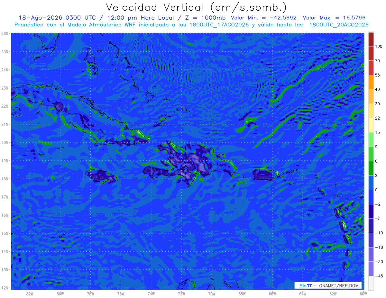Click the "64W" longitude label
The height and width of the screenshot is (298, 386).
[302, 293]
